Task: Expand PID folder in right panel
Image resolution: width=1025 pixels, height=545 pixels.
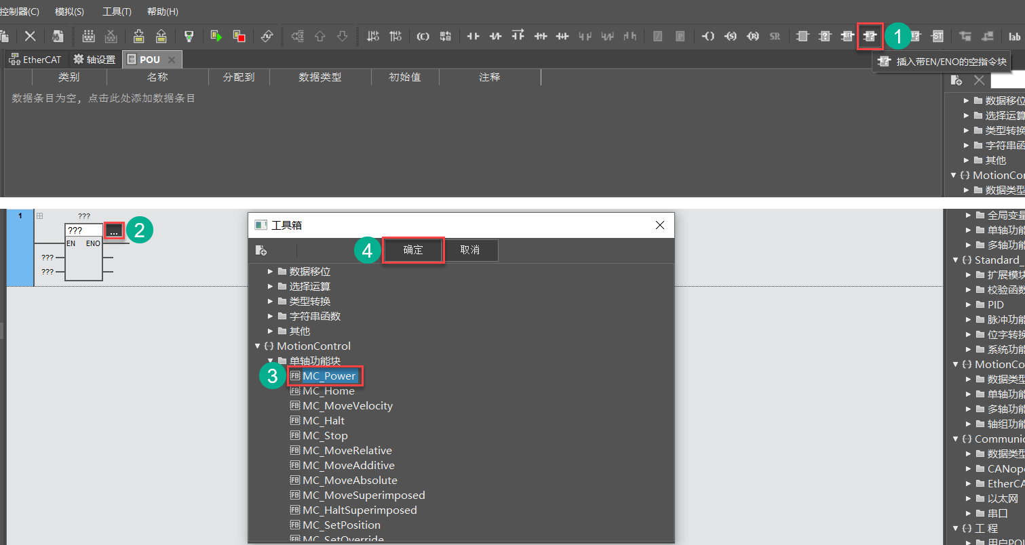Action: [967, 304]
